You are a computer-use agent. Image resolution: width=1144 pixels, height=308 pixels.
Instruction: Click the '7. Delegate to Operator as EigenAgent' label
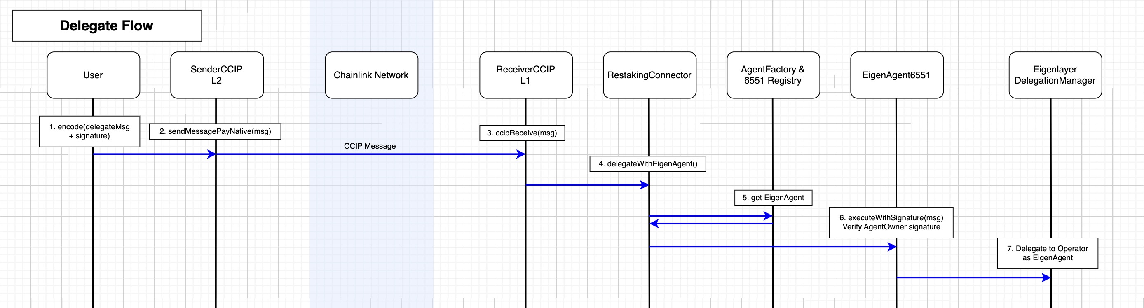click(1048, 253)
